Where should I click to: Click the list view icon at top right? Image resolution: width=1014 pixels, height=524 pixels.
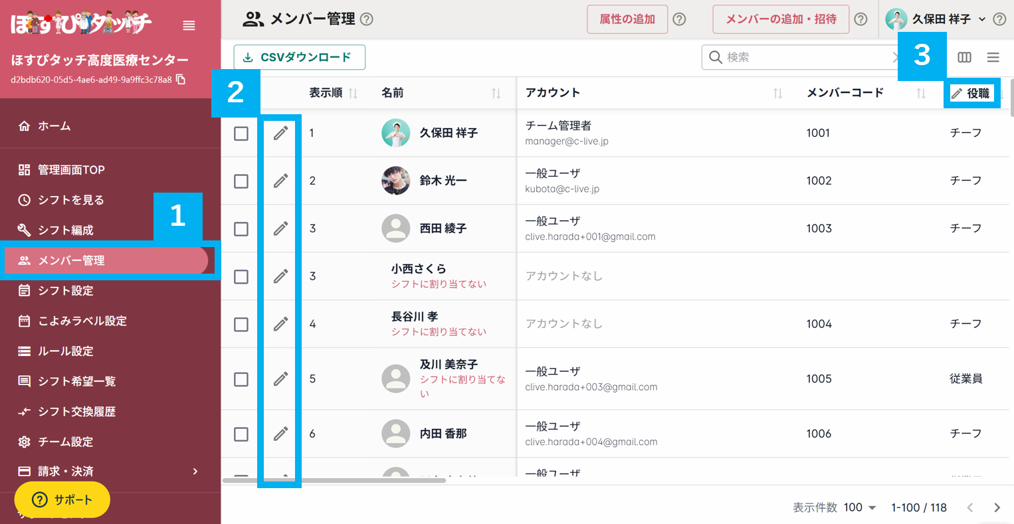(x=994, y=57)
